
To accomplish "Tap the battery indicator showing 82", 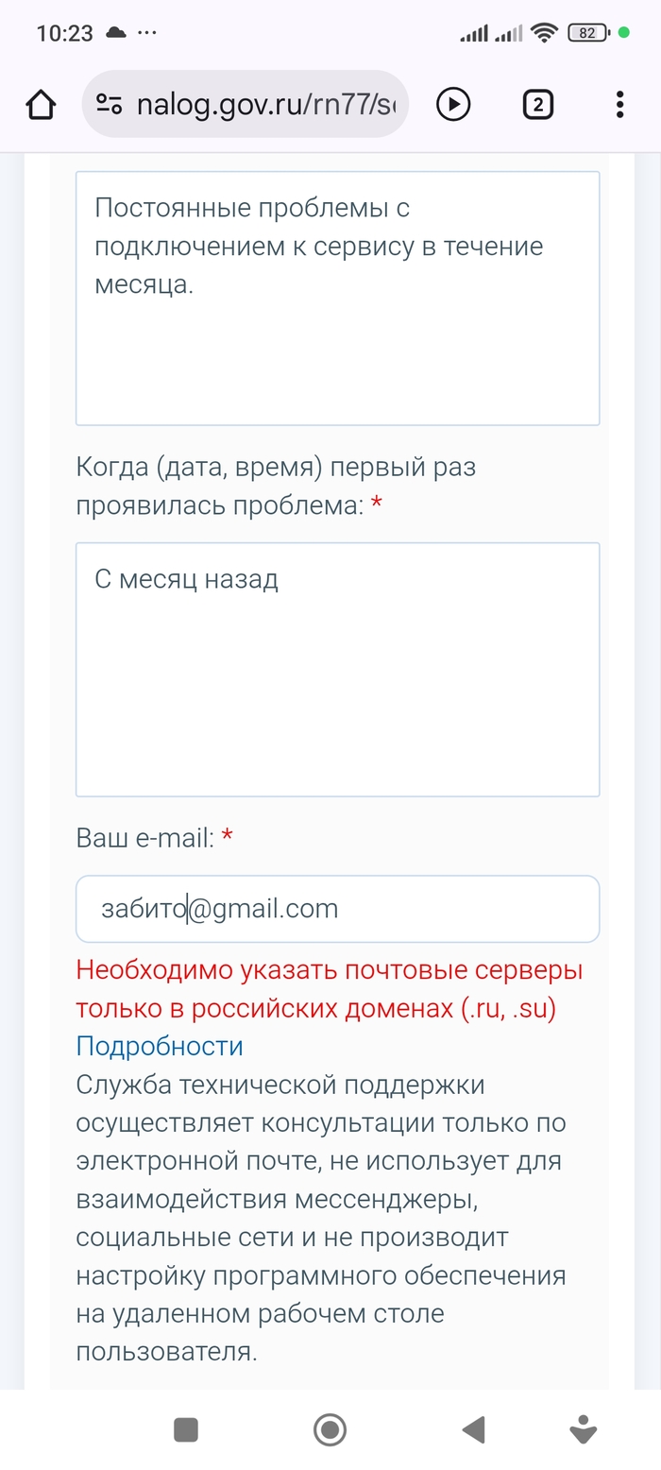I will pyautogui.click(x=587, y=33).
